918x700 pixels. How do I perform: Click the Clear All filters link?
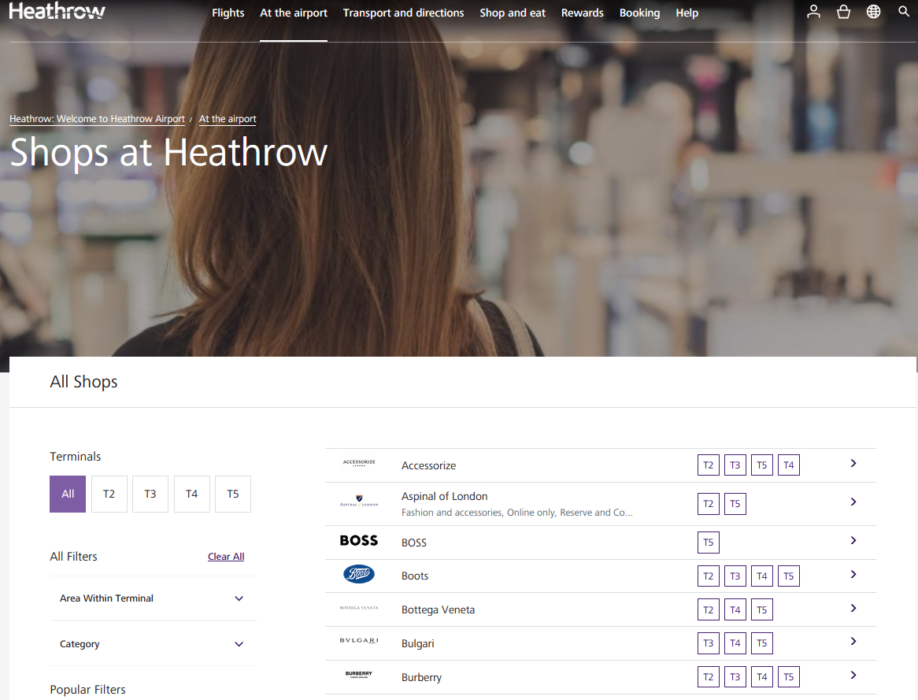[226, 557]
